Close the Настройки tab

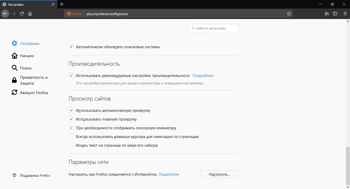tap(53, 4)
